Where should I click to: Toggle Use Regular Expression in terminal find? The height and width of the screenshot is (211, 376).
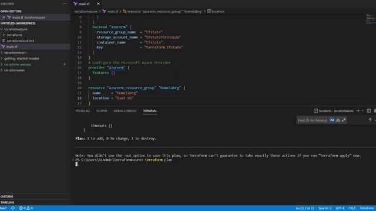click(344, 120)
